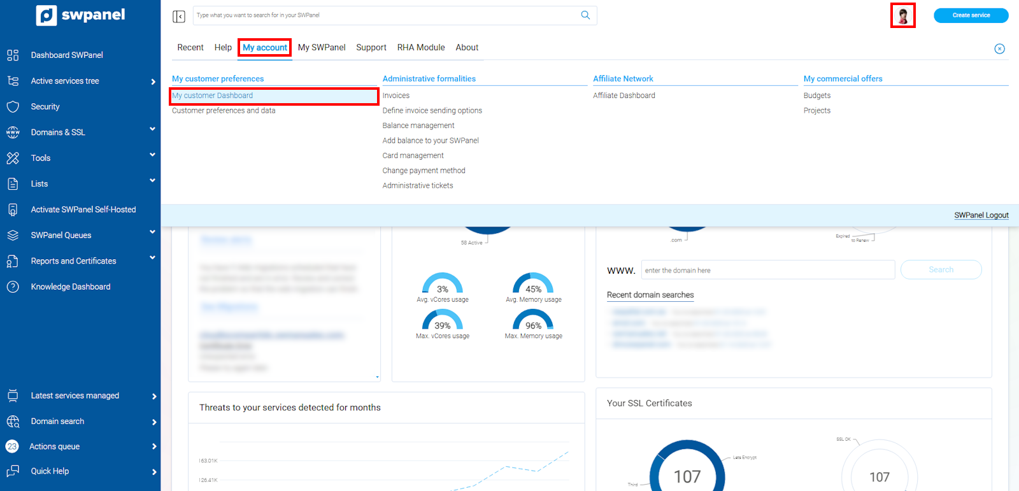The height and width of the screenshot is (491, 1019).
Task: Expand the Tools sidebar menu
Action: click(152, 155)
